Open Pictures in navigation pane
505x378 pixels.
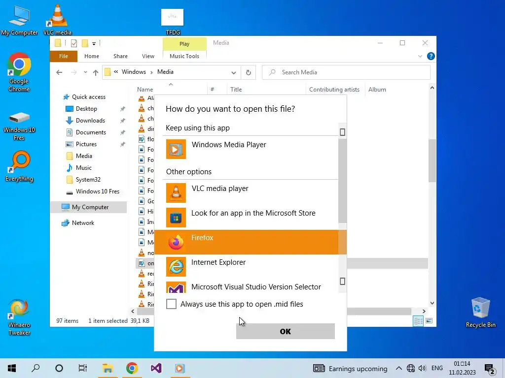click(x=86, y=144)
